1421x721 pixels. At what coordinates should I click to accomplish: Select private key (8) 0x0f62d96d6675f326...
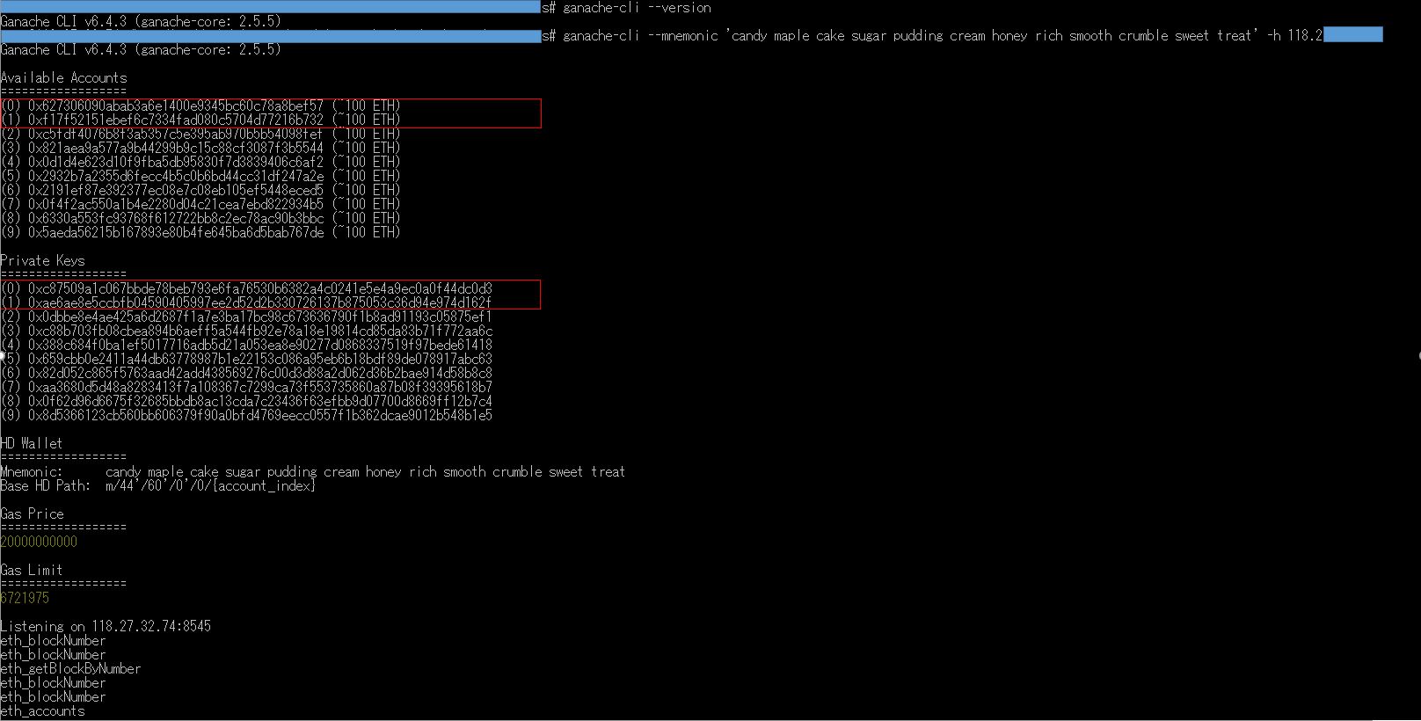(260, 402)
